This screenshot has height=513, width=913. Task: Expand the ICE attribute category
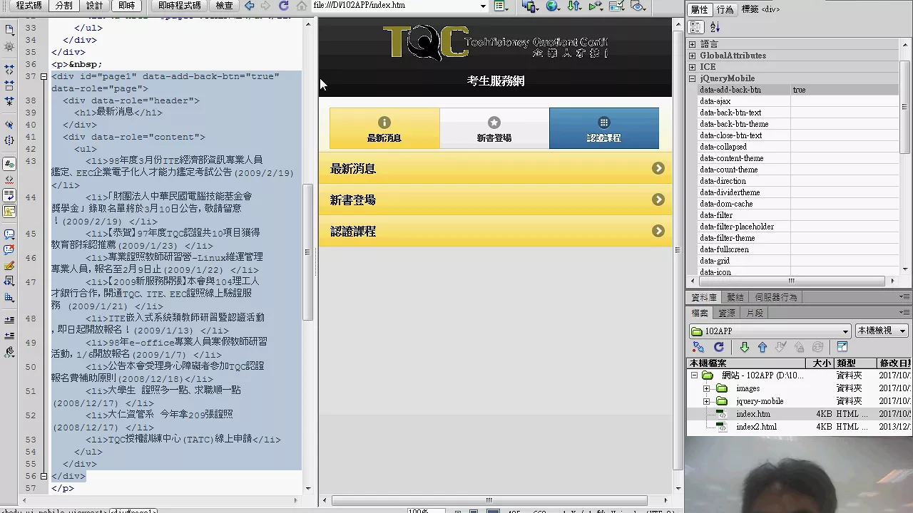coord(693,67)
